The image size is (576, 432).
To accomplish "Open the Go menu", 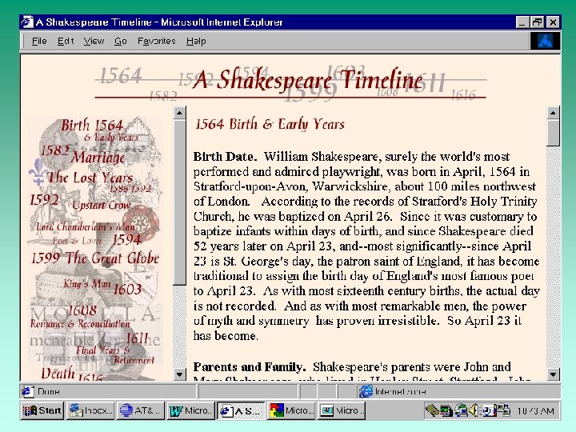I will [x=121, y=41].
